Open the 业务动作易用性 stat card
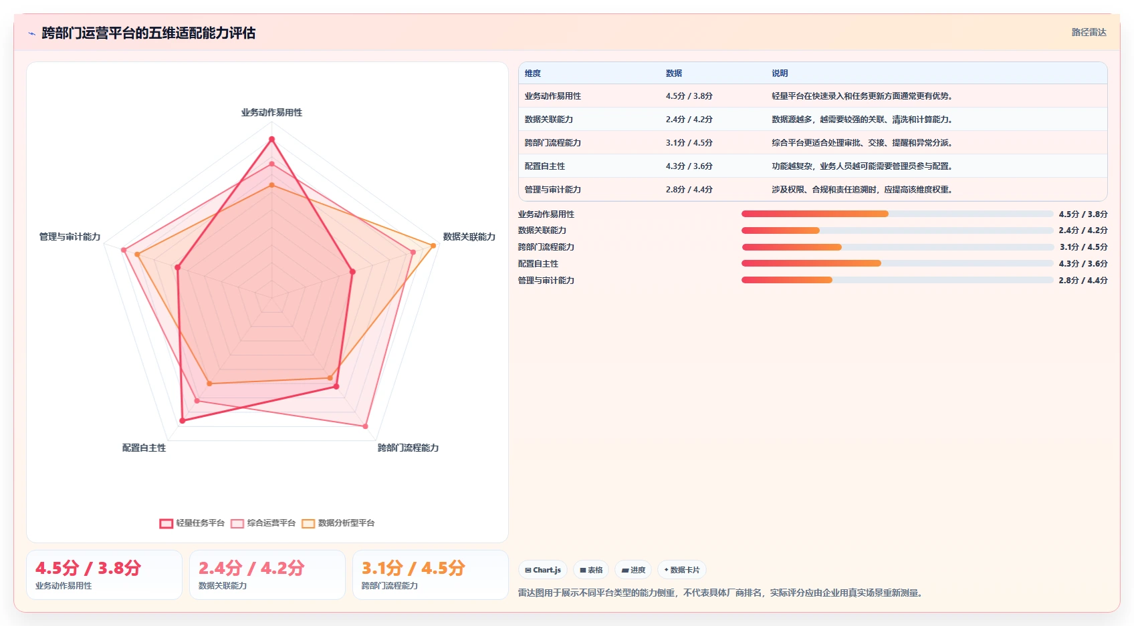Viewport: 1134px width, 626px height. (104, 575)
